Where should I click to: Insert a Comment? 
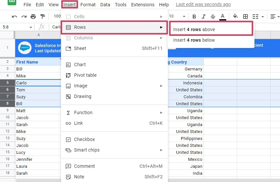click(114, 166)
